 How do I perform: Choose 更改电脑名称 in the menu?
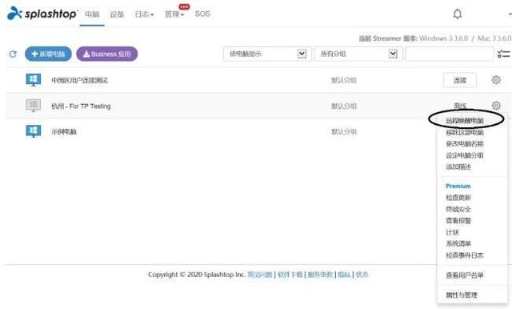pyautogui.click(x=465, y=144)
